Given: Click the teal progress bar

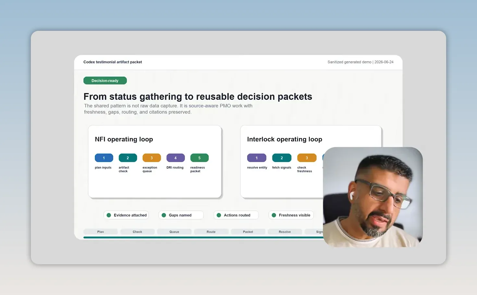Looking at the screenshot, I should tap(203, 238).
